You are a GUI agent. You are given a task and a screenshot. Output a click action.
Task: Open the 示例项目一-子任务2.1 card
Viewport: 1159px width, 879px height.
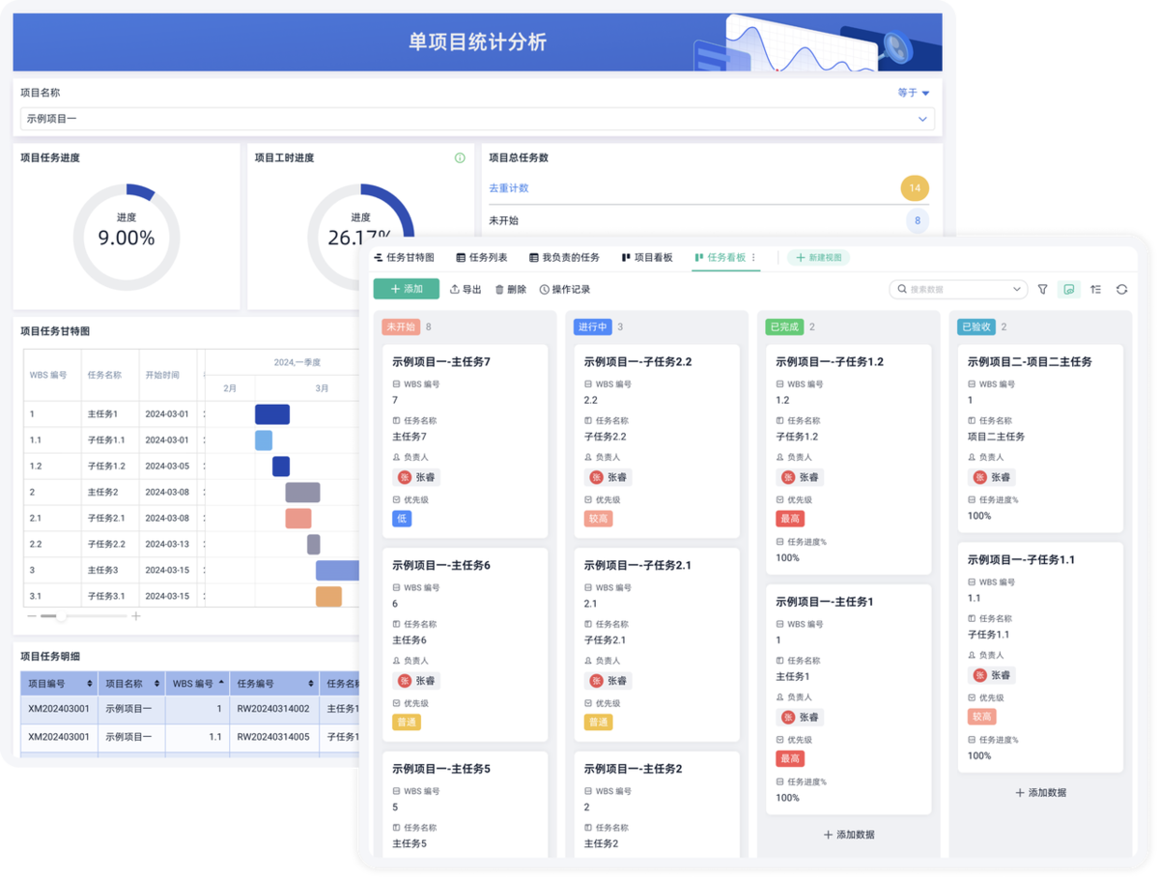click(657, 645)
